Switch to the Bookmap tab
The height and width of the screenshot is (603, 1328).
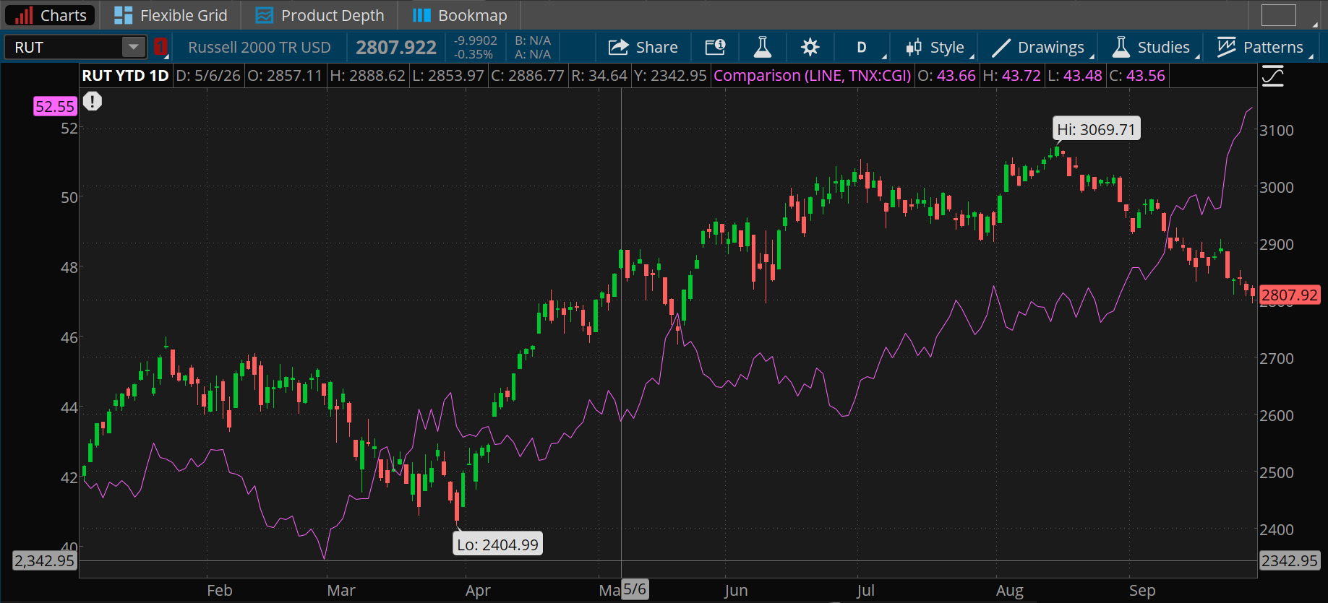tap(460, 15)
